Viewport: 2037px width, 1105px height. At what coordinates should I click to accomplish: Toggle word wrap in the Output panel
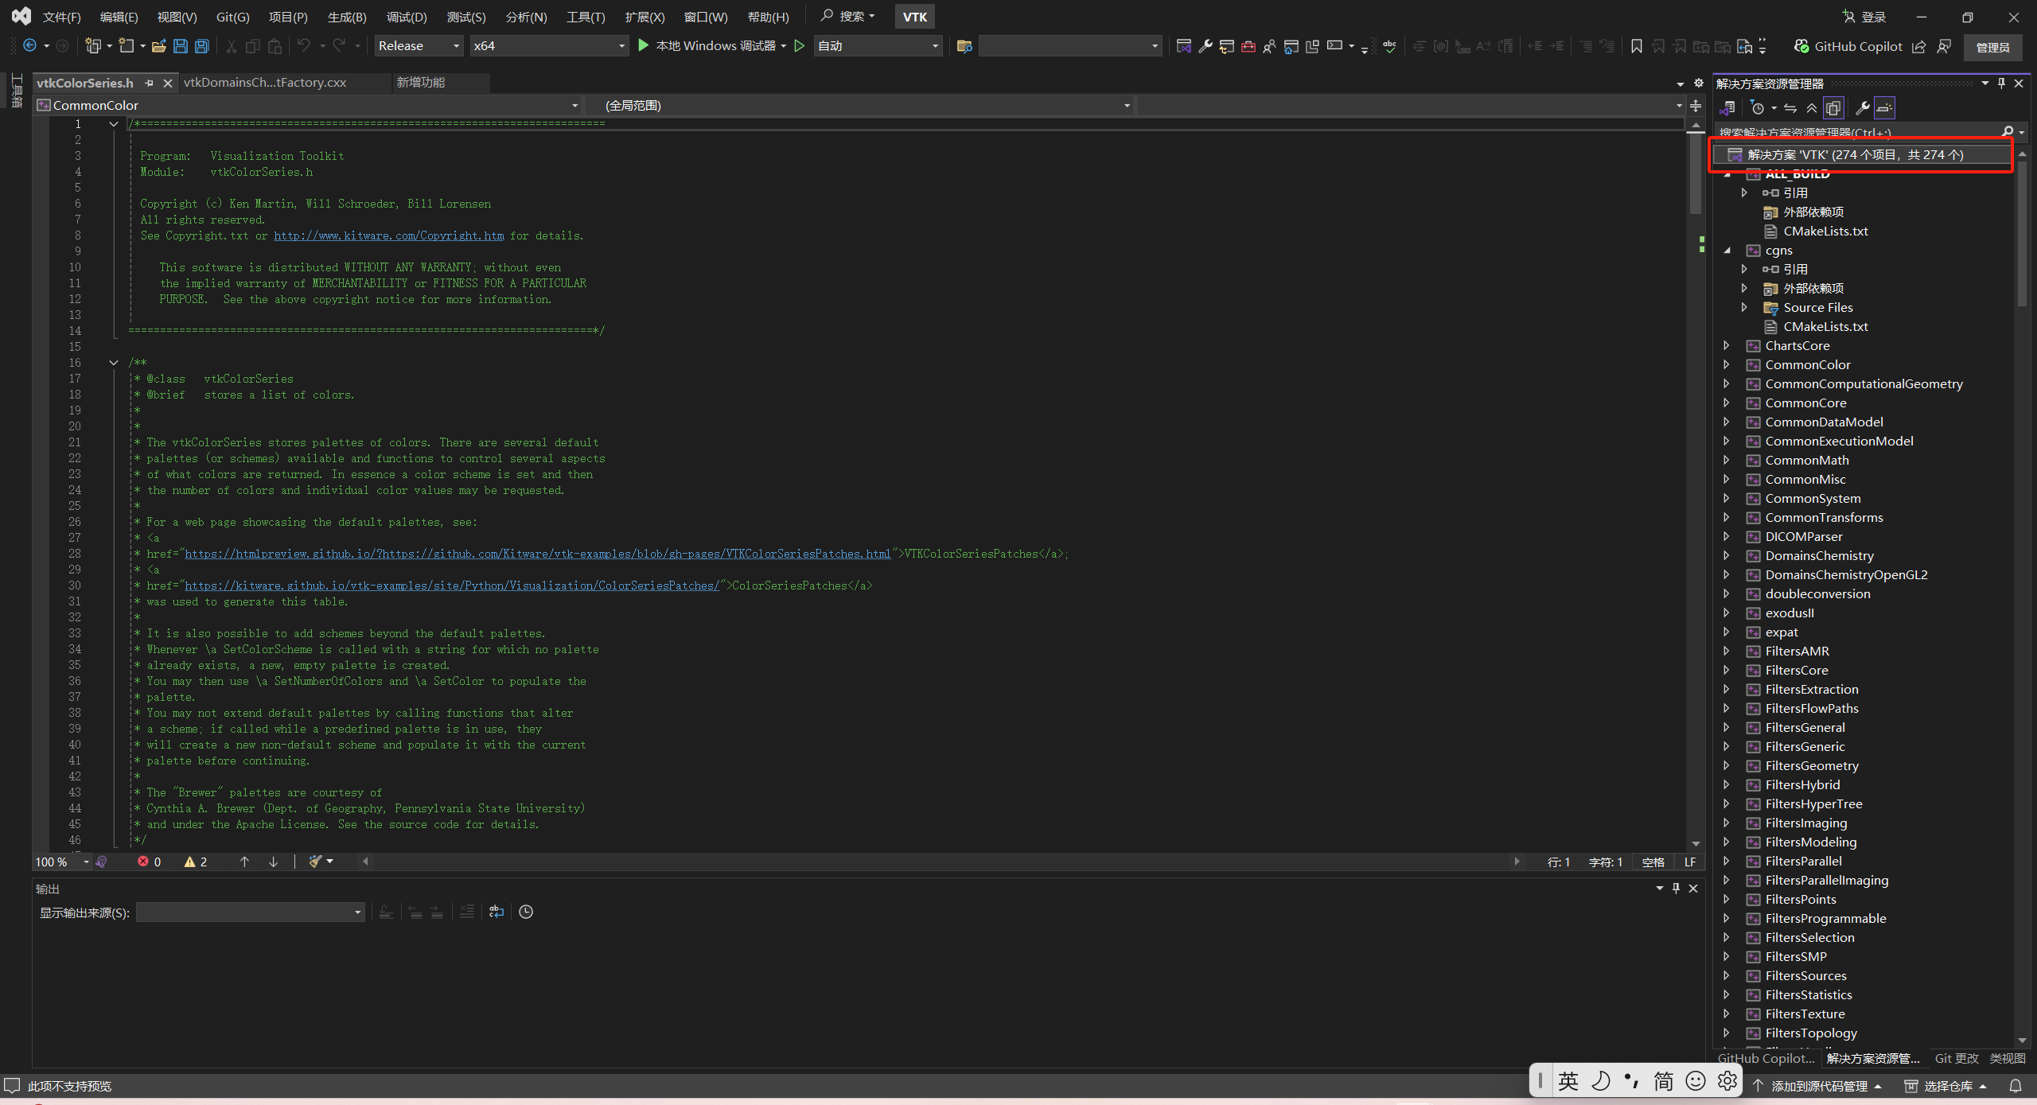497,912
